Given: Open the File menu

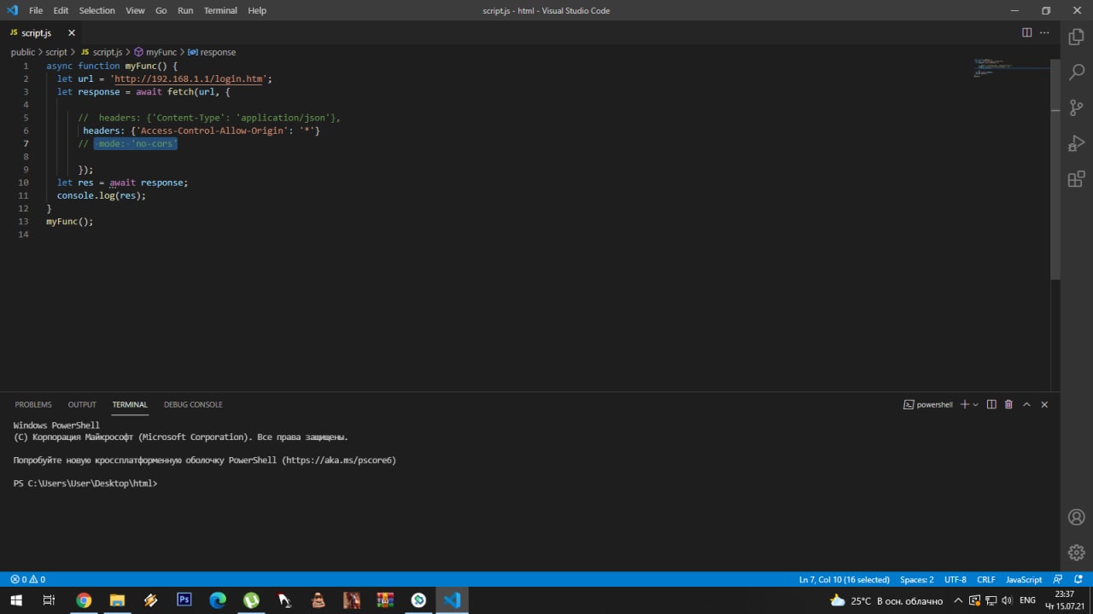Looking at the screenshot, I should point(36,10).
